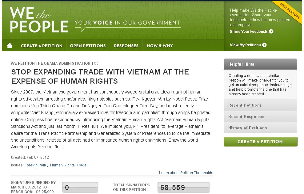Expand the Recent Responses section
The height and width of the screenshot is (194, 304).
point(260,116)
